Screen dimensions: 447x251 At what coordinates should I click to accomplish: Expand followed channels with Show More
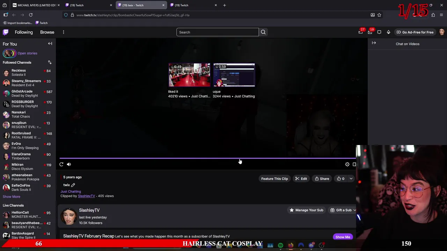point(12,197)
